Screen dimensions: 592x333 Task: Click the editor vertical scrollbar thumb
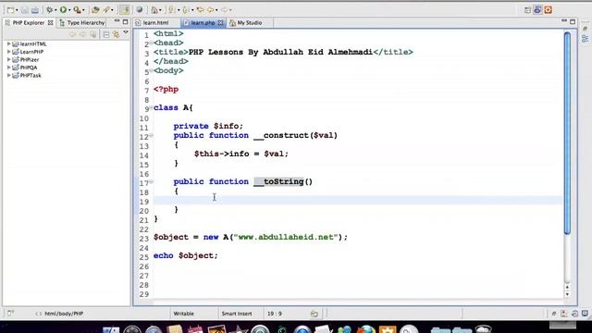(567, 133)
